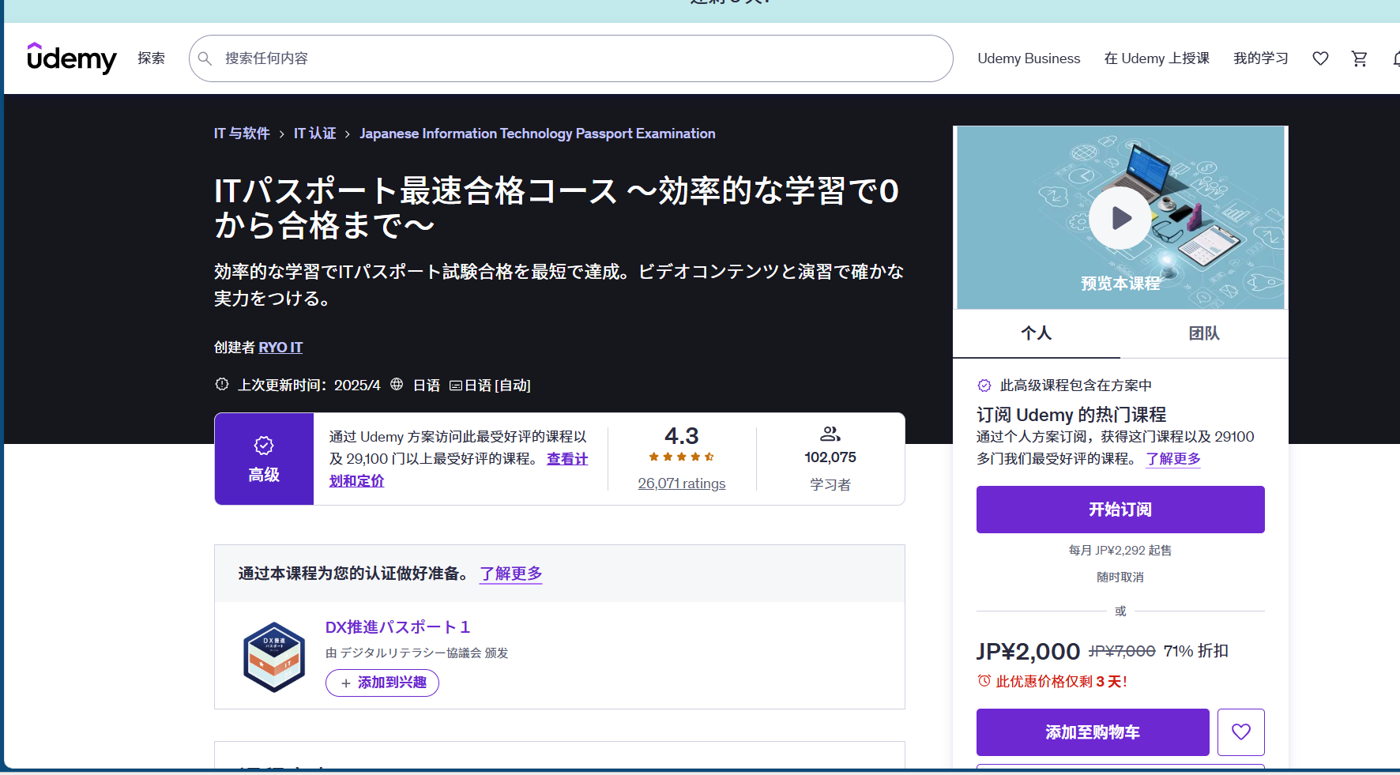Click the search magnifier icon
1400x775 pixels.
pos(205,58)
